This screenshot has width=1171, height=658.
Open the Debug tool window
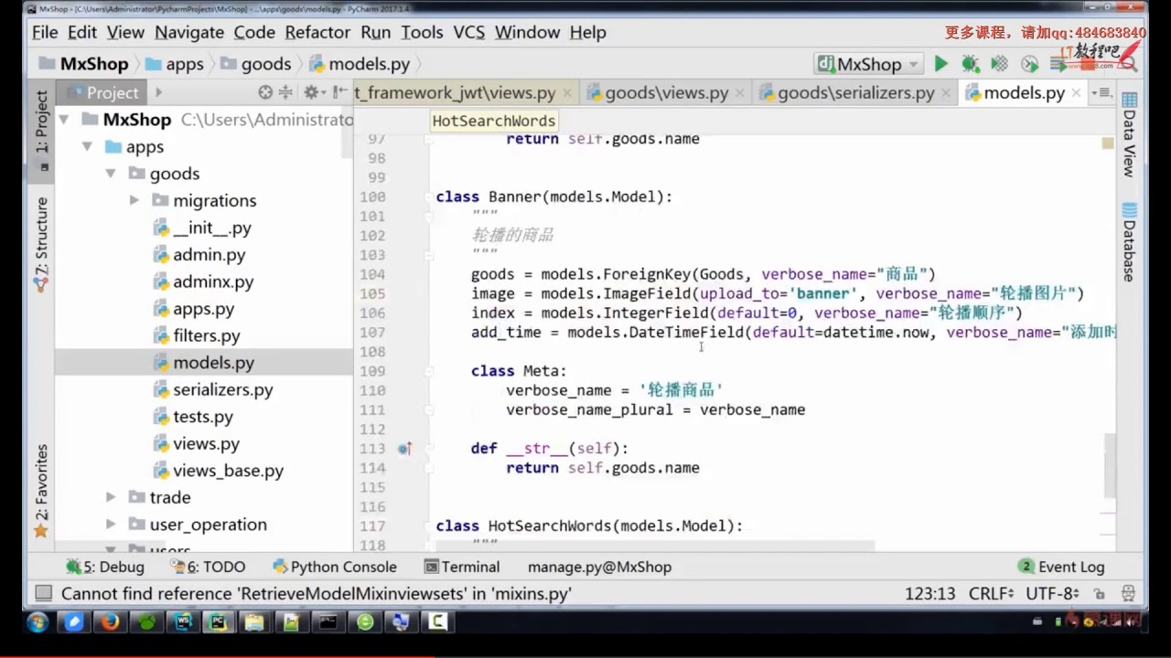coord(105,567)
